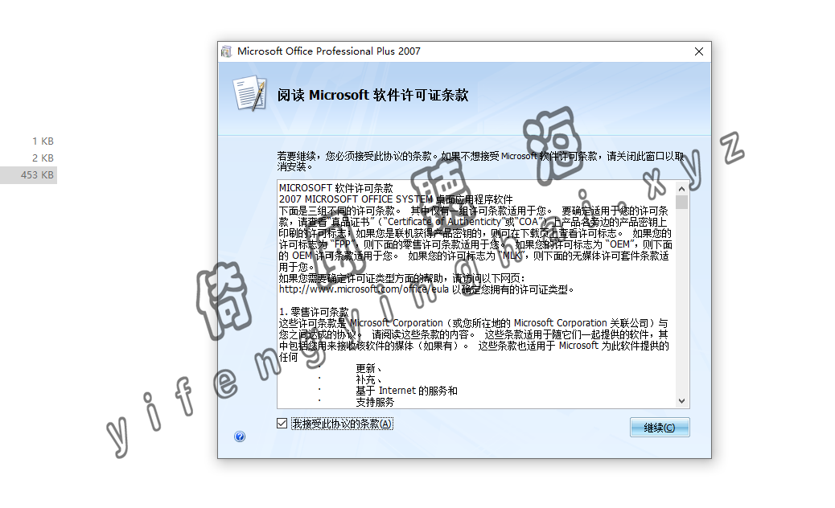The height and width of the screenshot is (508, 835).
Task: Select the 453 KB file row
Action: (x=29, y=175)
